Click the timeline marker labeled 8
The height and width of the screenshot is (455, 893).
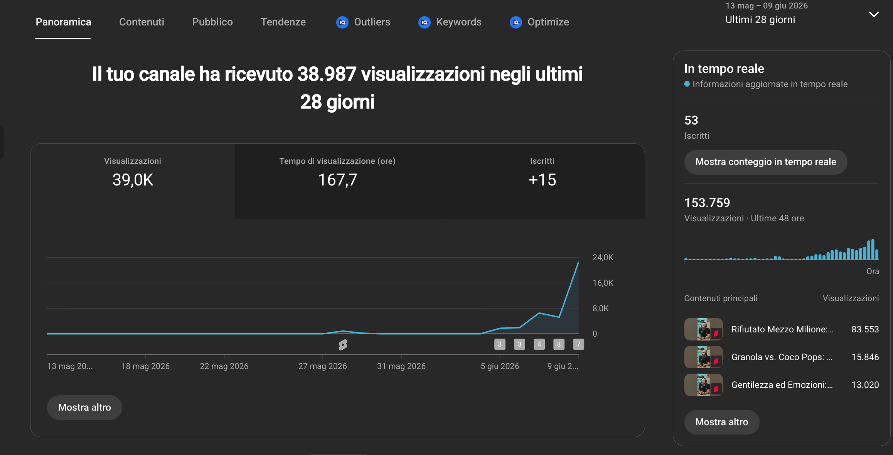point(559,344)
